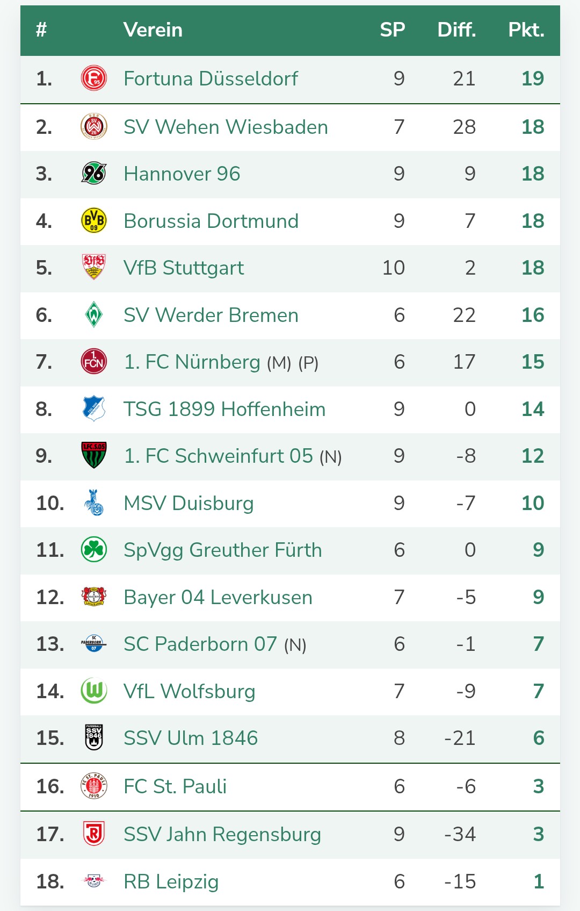Select the Bayer 04 Leverkusen link
580x911 pixels.
pyautogui.click(x=218, y=598)
